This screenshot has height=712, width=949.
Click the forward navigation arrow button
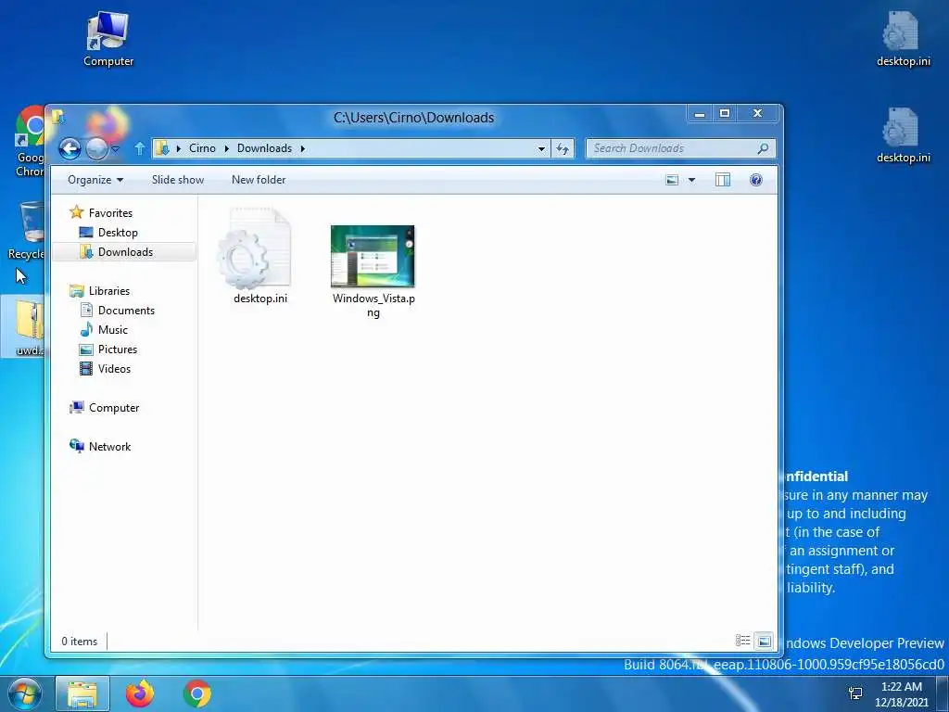(x=96, y=148)
